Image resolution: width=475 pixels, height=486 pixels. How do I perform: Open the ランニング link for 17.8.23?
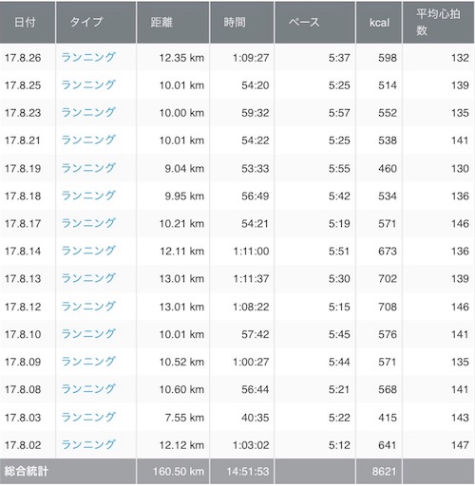(x=87, y=112)
